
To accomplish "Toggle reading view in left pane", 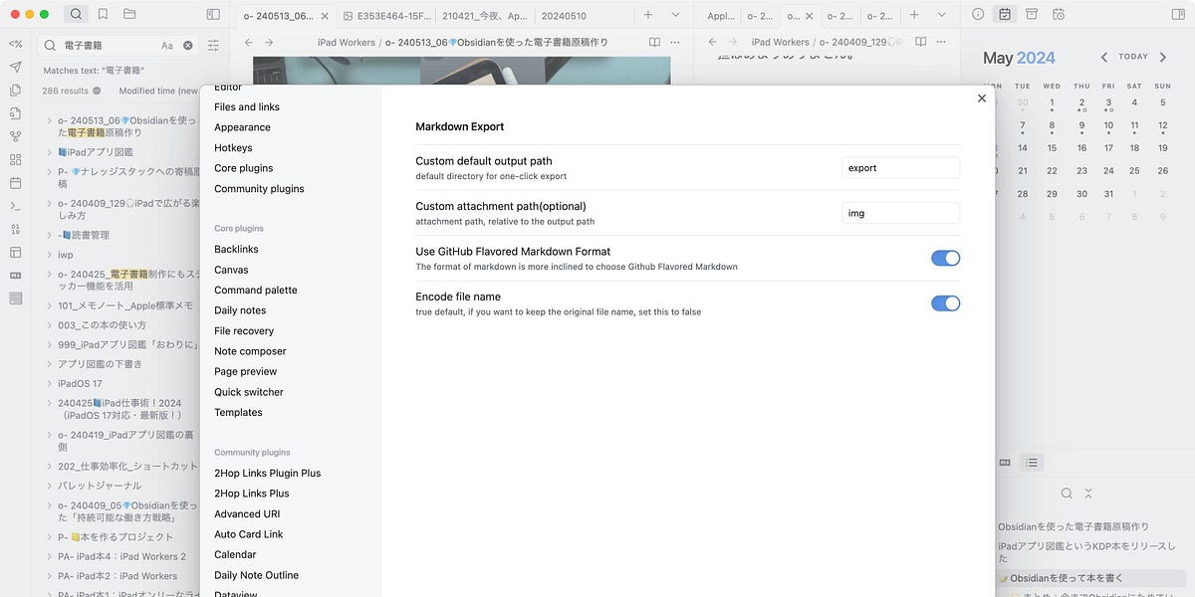I will (x=654, y=42).
